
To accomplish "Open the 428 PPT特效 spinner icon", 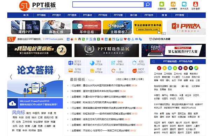I will point(134,63).
